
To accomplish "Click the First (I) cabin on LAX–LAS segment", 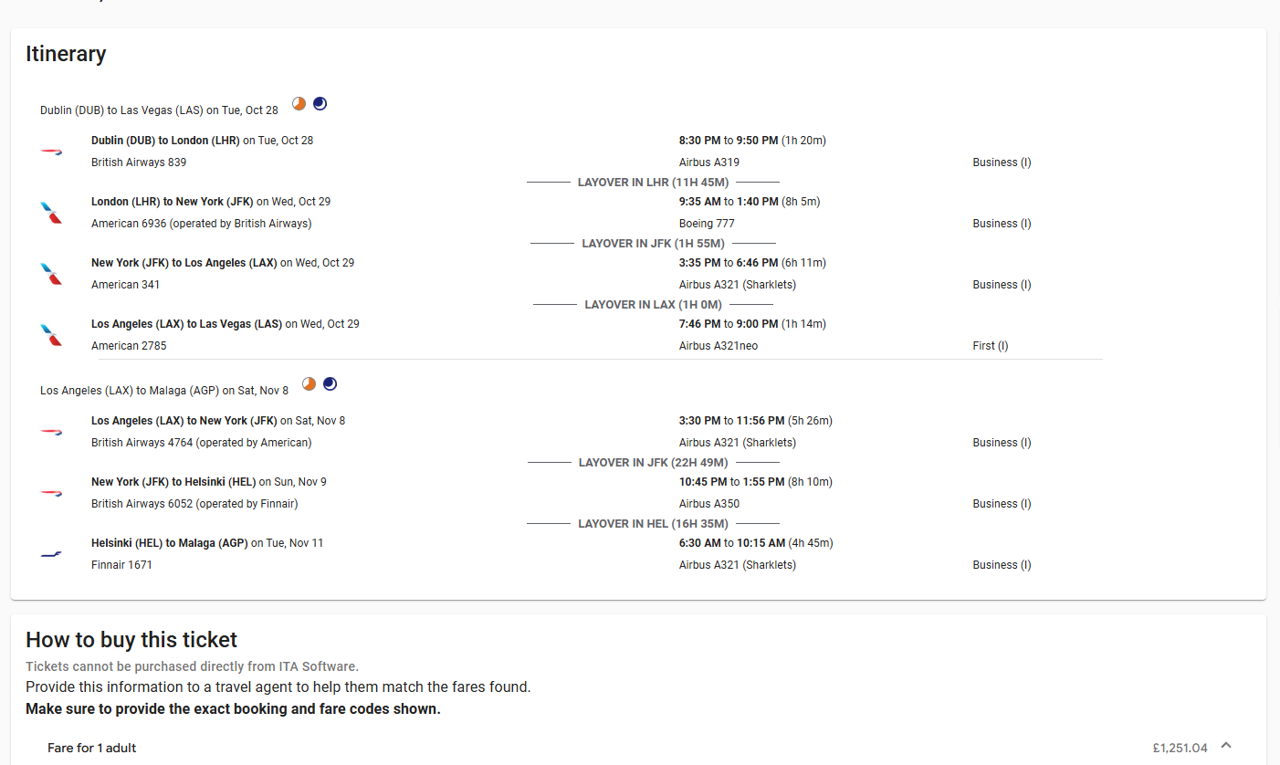I will coord(990,345).
